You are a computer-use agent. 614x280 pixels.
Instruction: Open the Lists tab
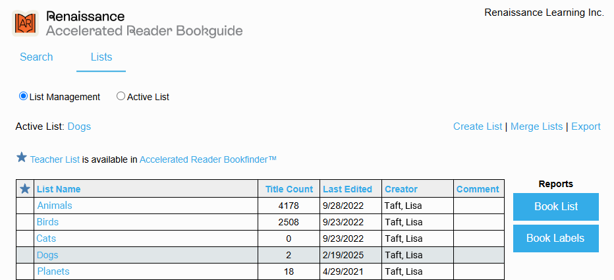pyautogui.click(x=101, y=57)
